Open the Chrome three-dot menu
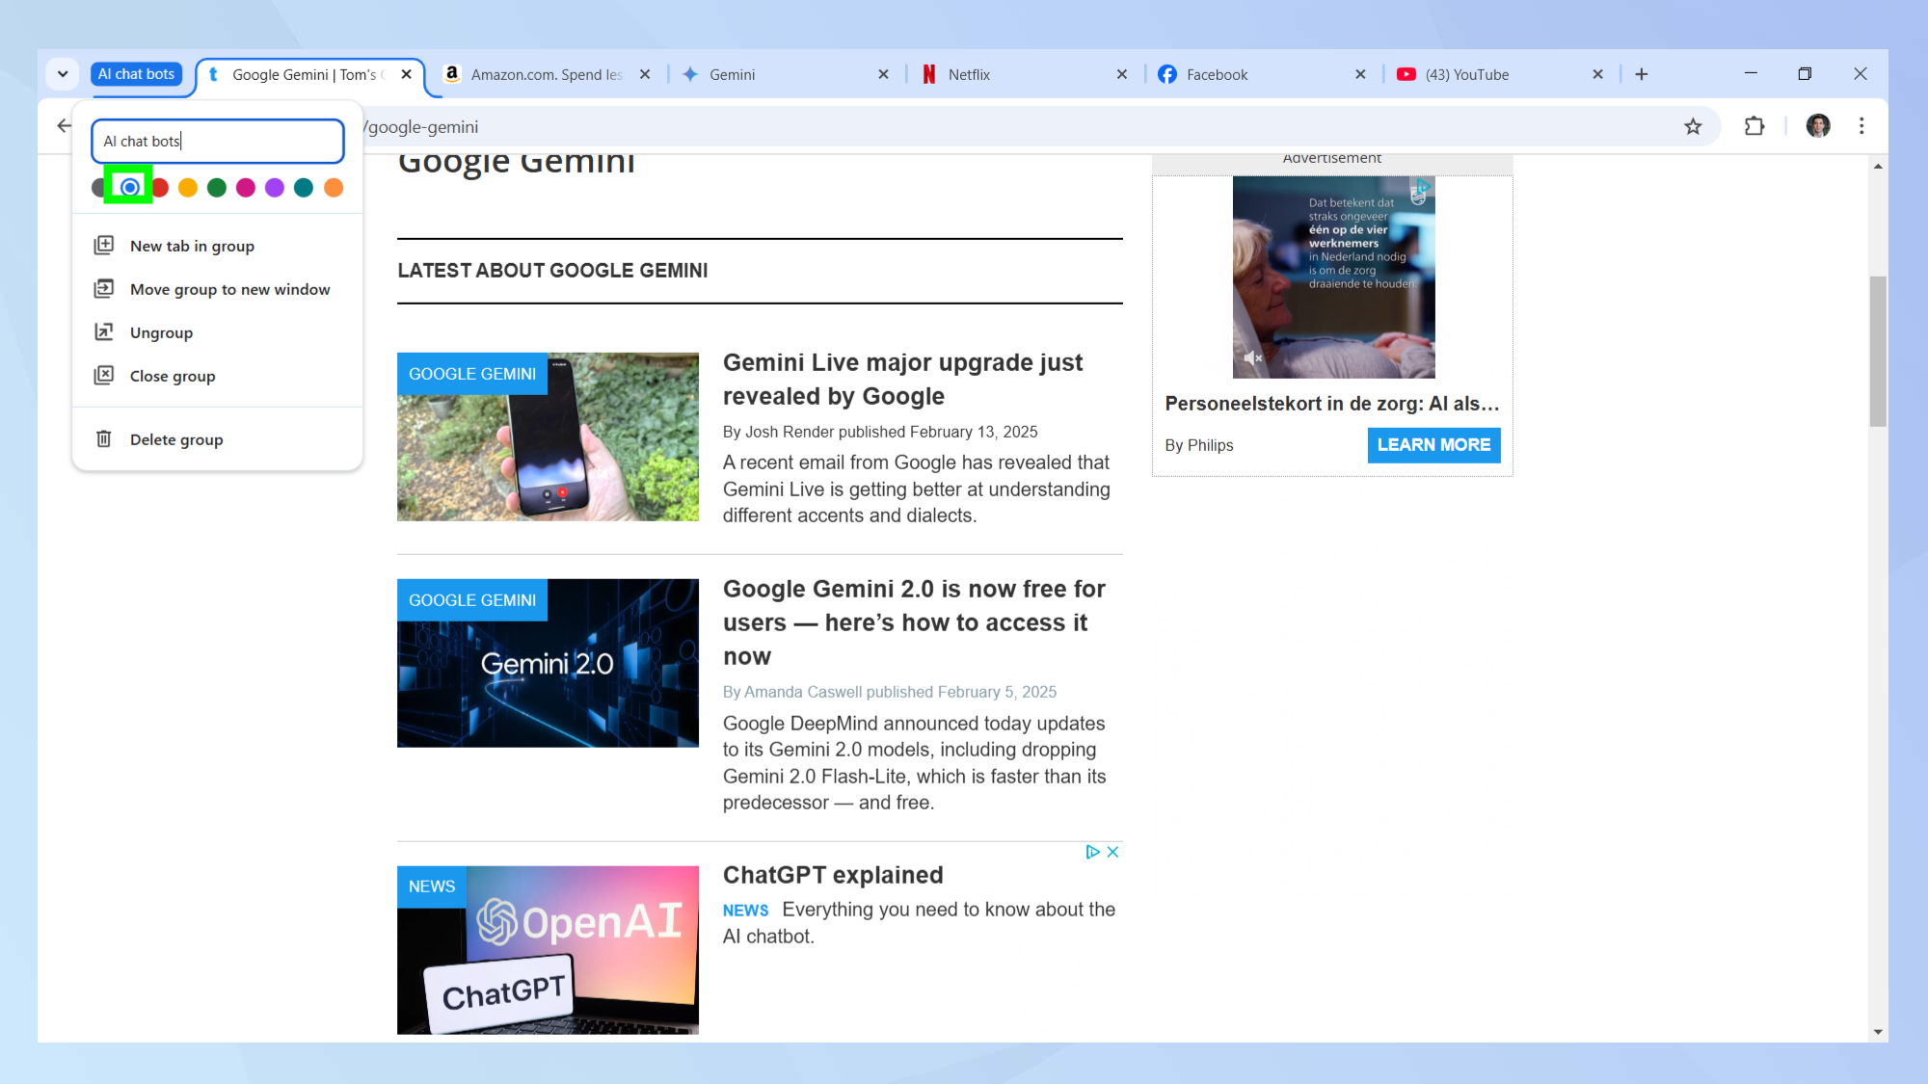 point(1861,126)
